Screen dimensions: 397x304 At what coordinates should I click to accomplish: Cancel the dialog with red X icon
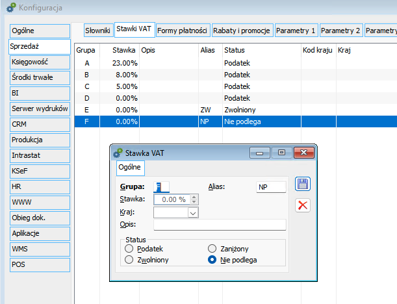tap(302, 205)
